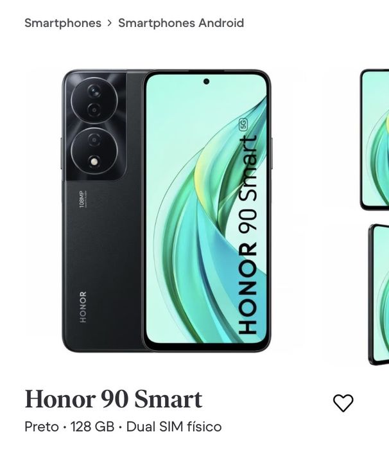The height and width of the screenshot is (449, 389).
Task: Click the lower circular camera module
Action: click(x=94, y=151)
